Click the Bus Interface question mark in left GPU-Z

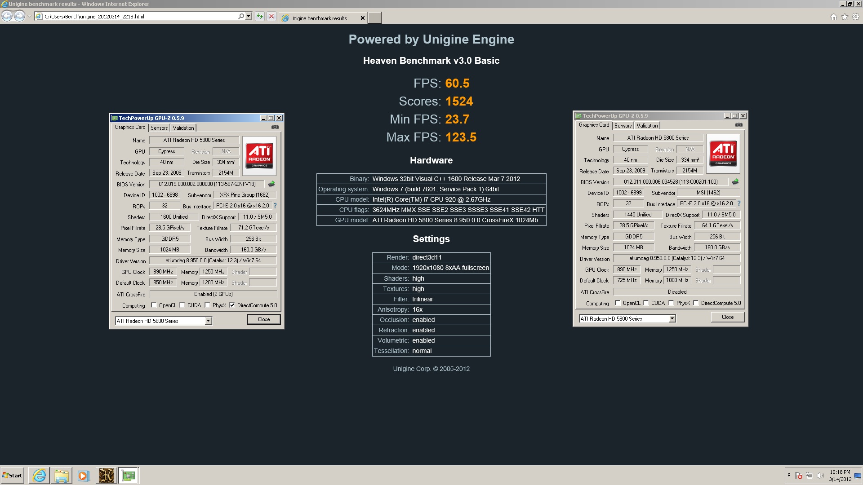click(275, 206)
